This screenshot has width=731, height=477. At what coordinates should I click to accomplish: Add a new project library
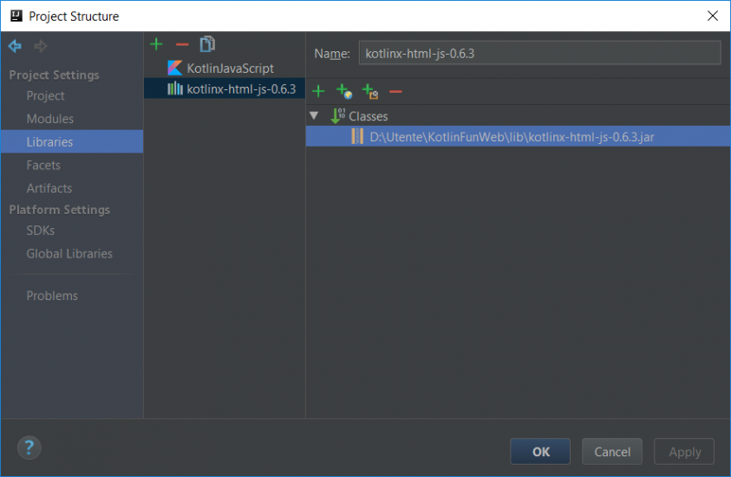click(156, 44)
